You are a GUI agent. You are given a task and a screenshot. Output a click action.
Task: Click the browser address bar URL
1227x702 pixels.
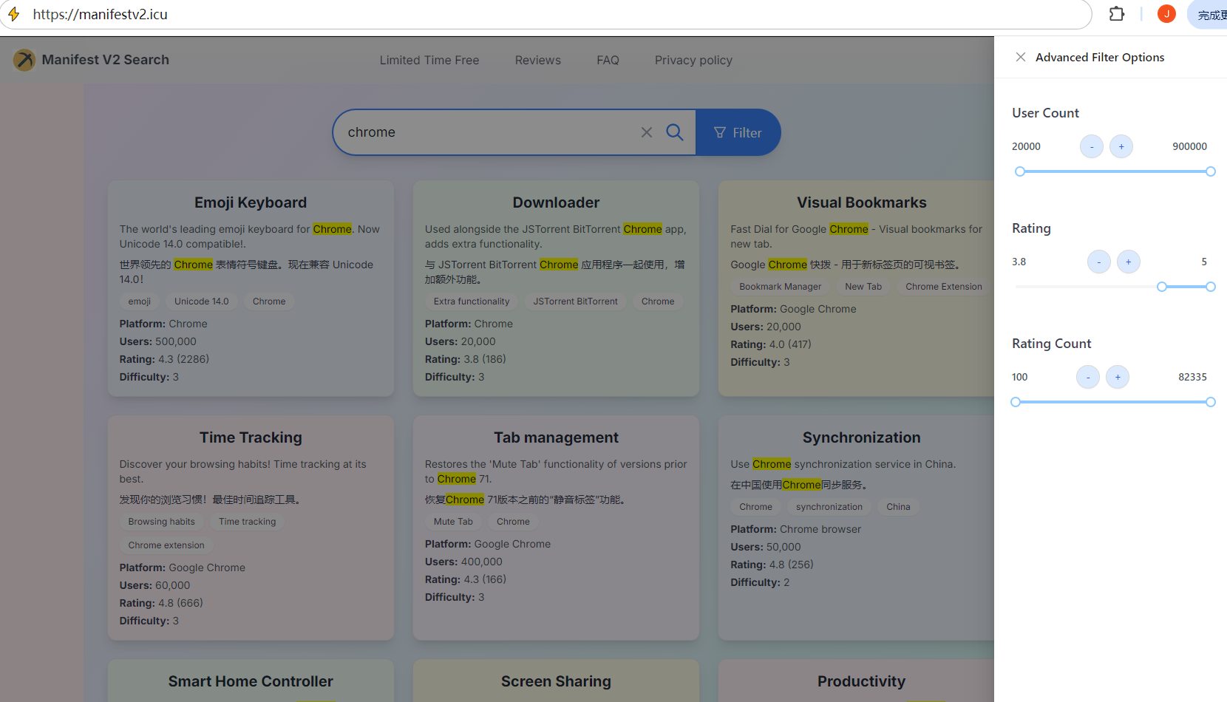tap(101, 14)
